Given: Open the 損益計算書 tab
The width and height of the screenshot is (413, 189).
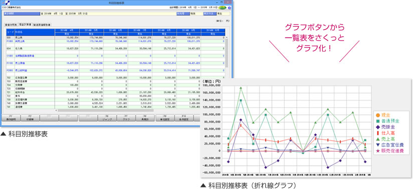Looking at the screenshot, I should coord(25,25).
